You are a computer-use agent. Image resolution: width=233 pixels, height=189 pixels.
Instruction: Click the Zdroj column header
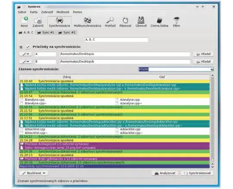click(x=67, y=77)
